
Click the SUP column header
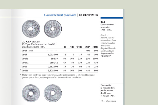[87, 47]
